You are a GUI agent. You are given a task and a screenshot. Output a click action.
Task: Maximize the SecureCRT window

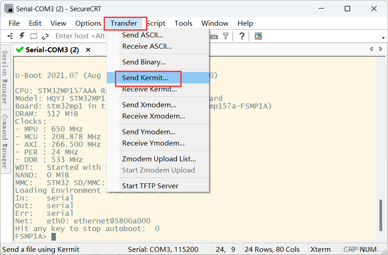[347, 9]
